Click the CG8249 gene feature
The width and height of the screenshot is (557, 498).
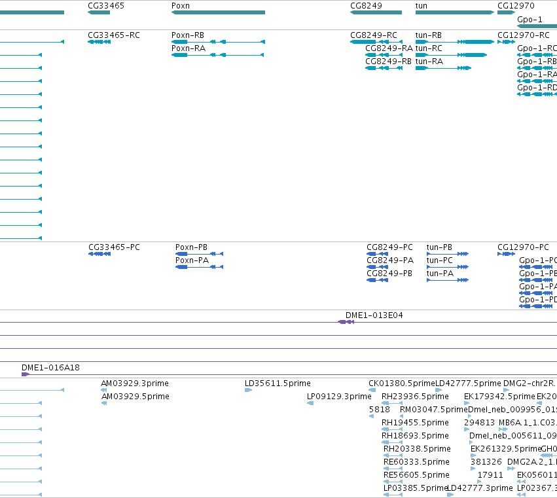(x=376, y=12)
